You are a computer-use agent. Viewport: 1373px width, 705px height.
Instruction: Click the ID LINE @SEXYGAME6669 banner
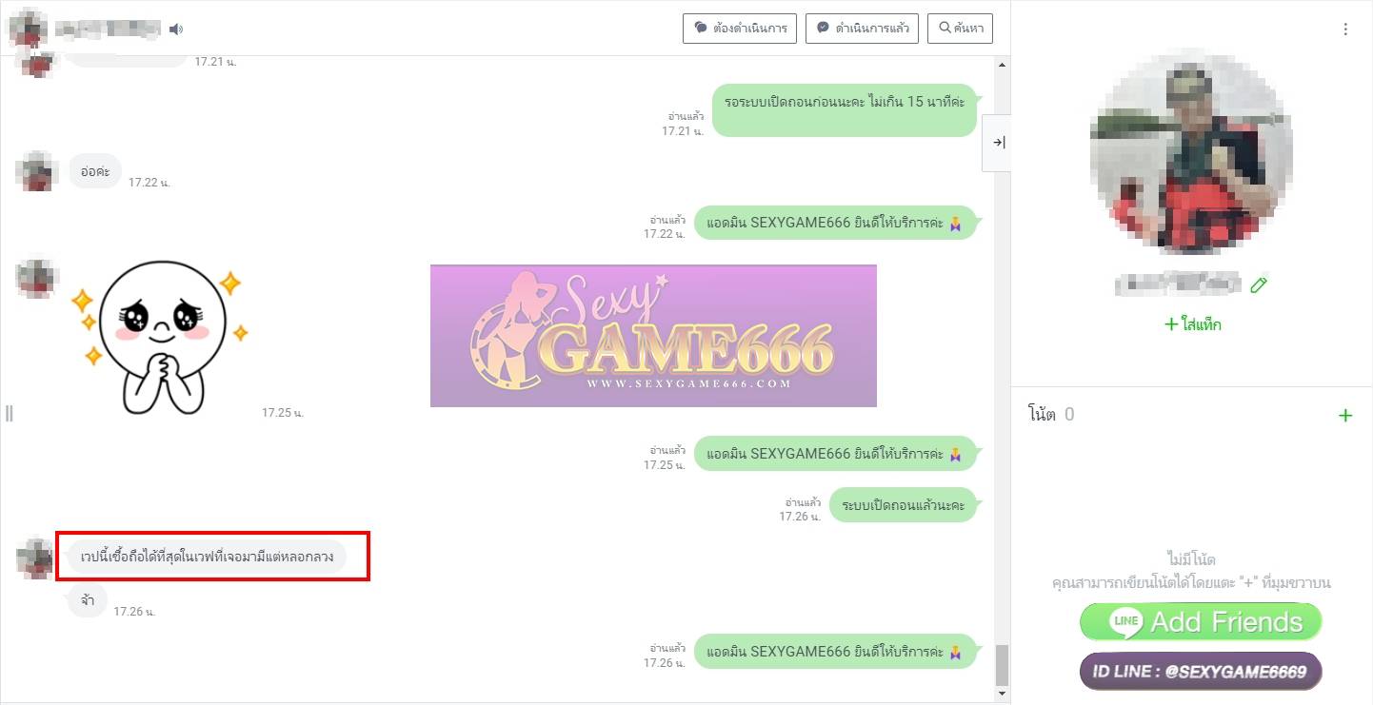point(1201,671)
